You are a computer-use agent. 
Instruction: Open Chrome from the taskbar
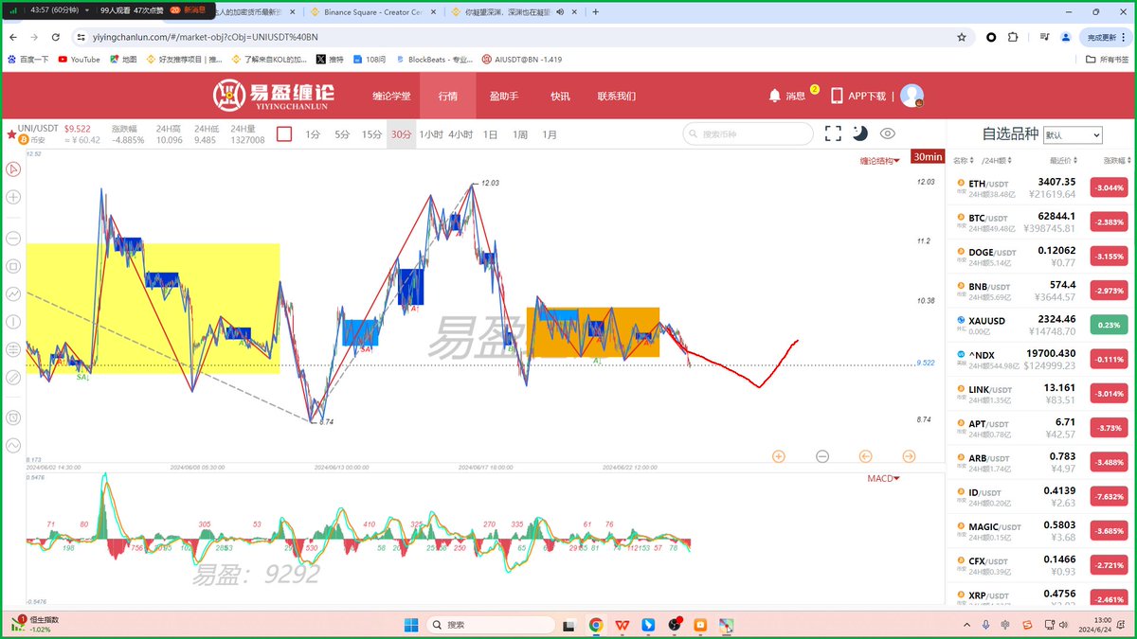[596, 625]
